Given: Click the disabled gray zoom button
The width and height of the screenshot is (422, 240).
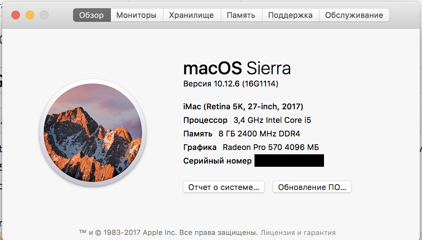Looking at the screenshot, I should click(44, 15).
